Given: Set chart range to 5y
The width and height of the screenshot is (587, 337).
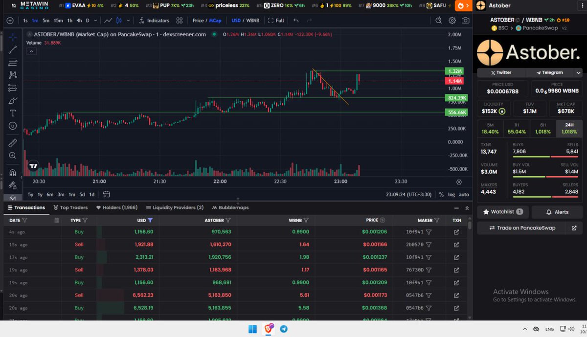Looking at the screenshot, I should point(30,194).
